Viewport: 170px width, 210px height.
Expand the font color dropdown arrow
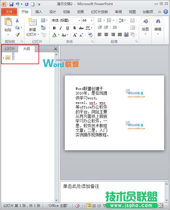click(59, 35)
